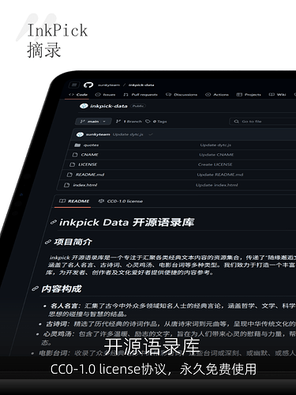This screenshot has width=296, height=395.
Task: View the 1 Branch link
Action: click(129, 122)
